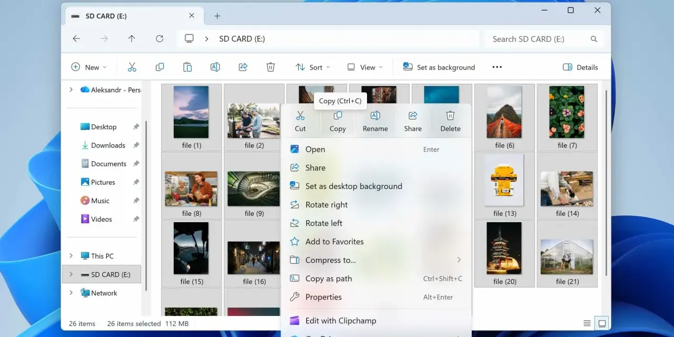Click Delete in the context menu top row
Image resolution: width=674 pixels, height=337 pixels.
[450, 121]
